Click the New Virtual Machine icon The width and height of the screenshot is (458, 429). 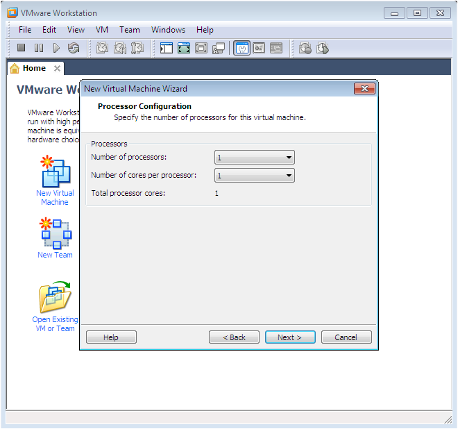[x=56, y=171]
